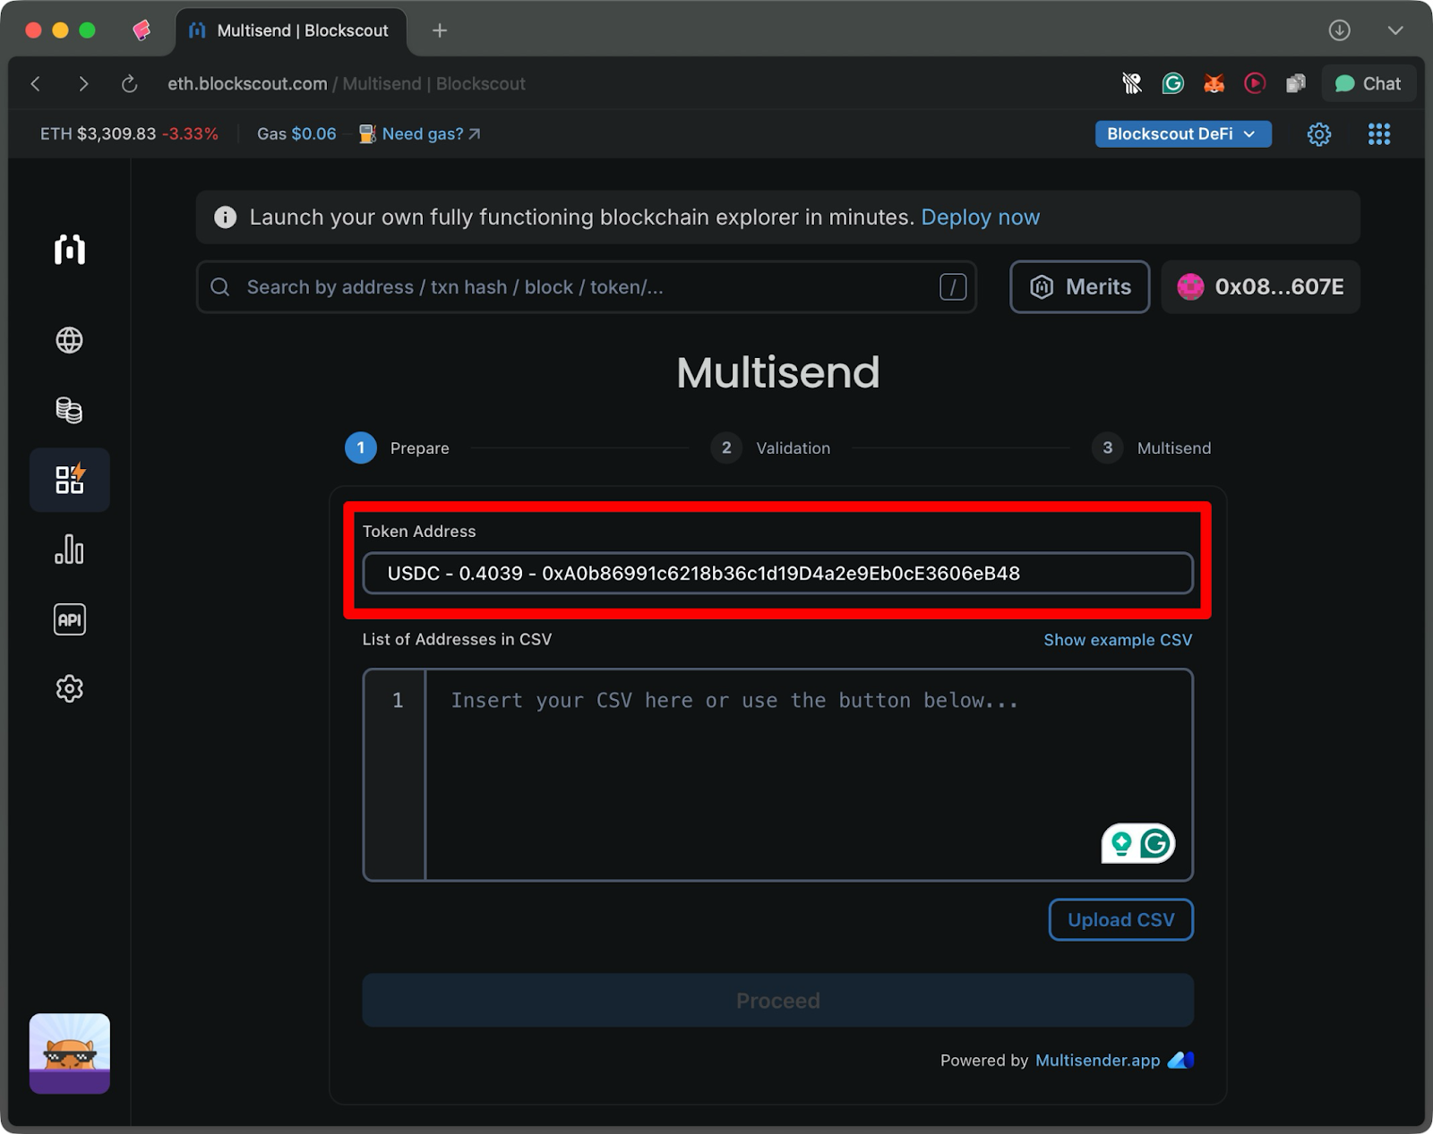This screenshot has width=1433, height=1134.
Task: Open the apps grid icon top right
Action: coord(1378,133)
